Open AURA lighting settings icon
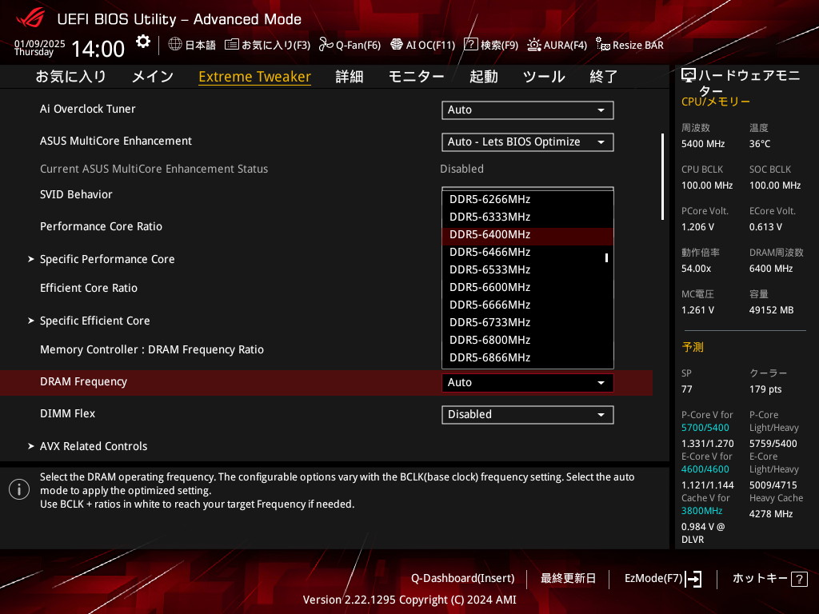 tap(533, 45)
